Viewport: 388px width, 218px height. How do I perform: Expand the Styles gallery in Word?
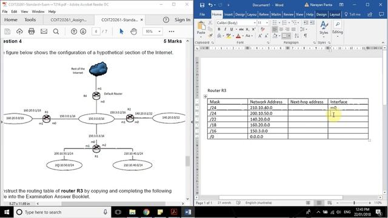click(x=324, y=28)
